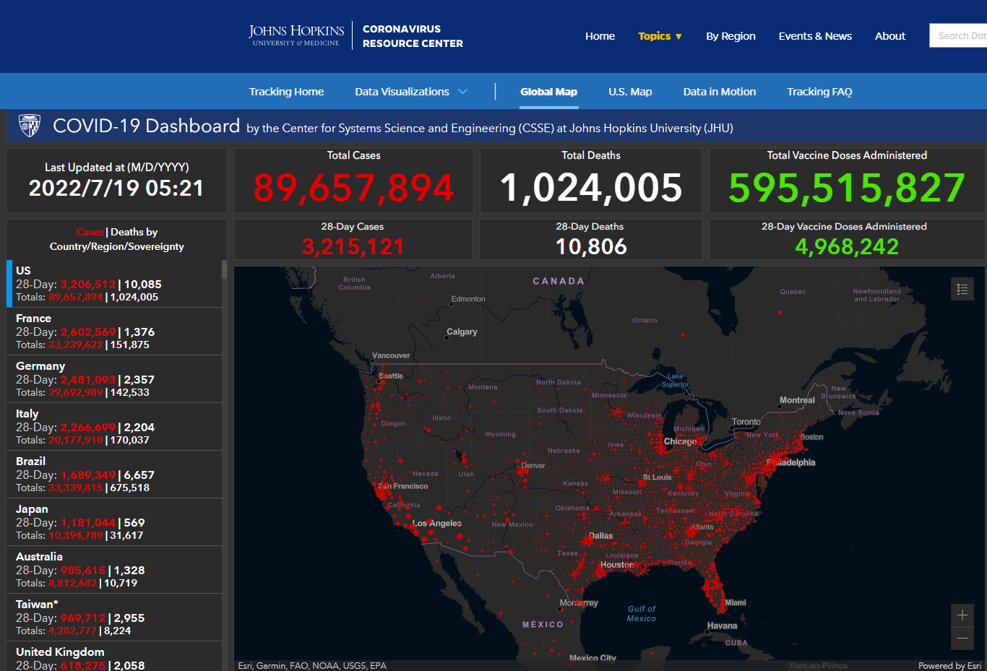This screenshot has height=671, width=987.
Task: Open the By Region menu
Action: coord(730,36)
